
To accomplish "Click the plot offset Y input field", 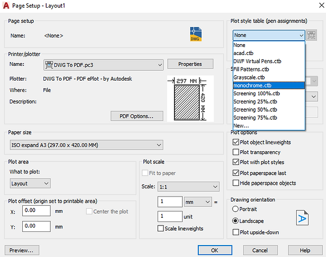I will [x=36, y=227].
